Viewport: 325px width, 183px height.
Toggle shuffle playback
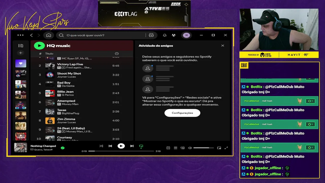(101, 146)
